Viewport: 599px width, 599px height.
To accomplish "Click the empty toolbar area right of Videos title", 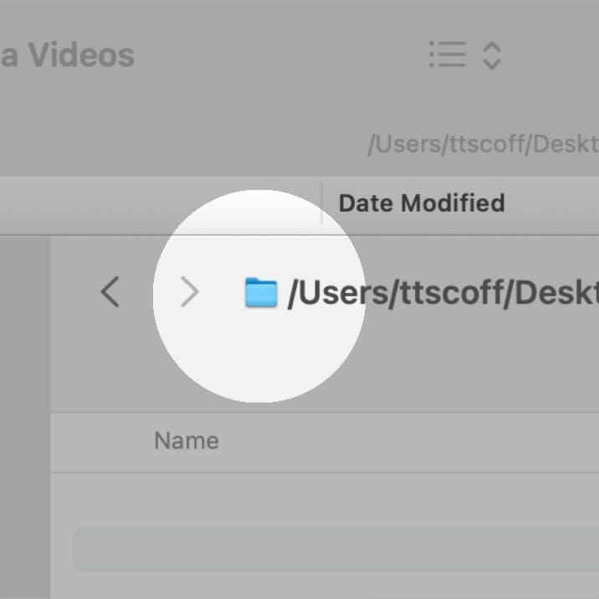I will [276, 55].
